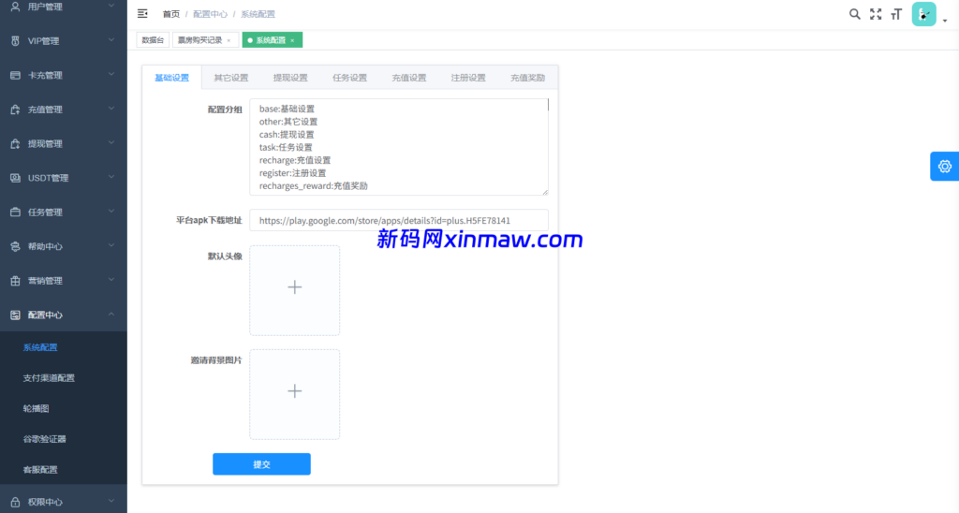Open the font size icon
This screenshot has height=513, width=959.
pos(896,14)
